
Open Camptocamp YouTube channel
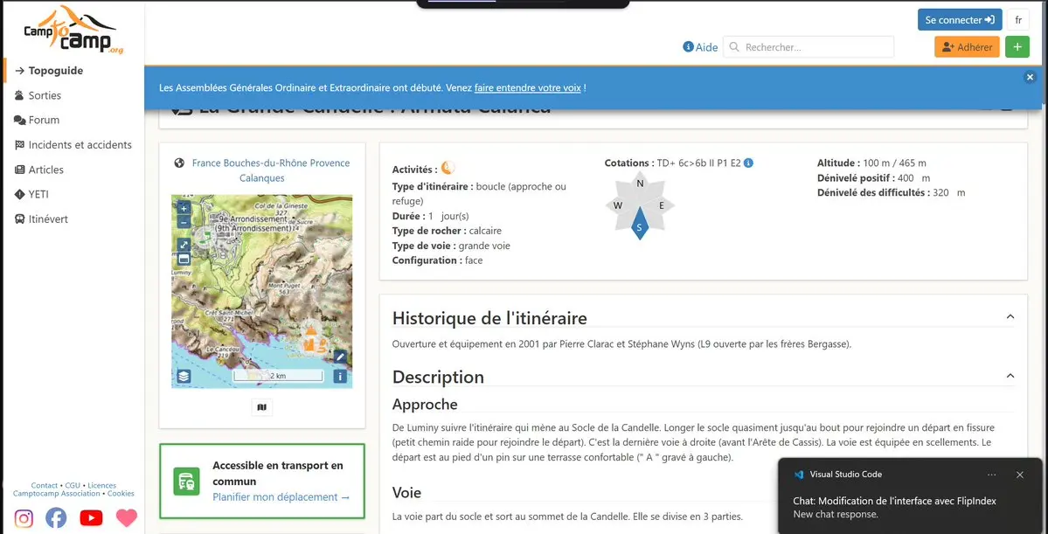point(92,518)
